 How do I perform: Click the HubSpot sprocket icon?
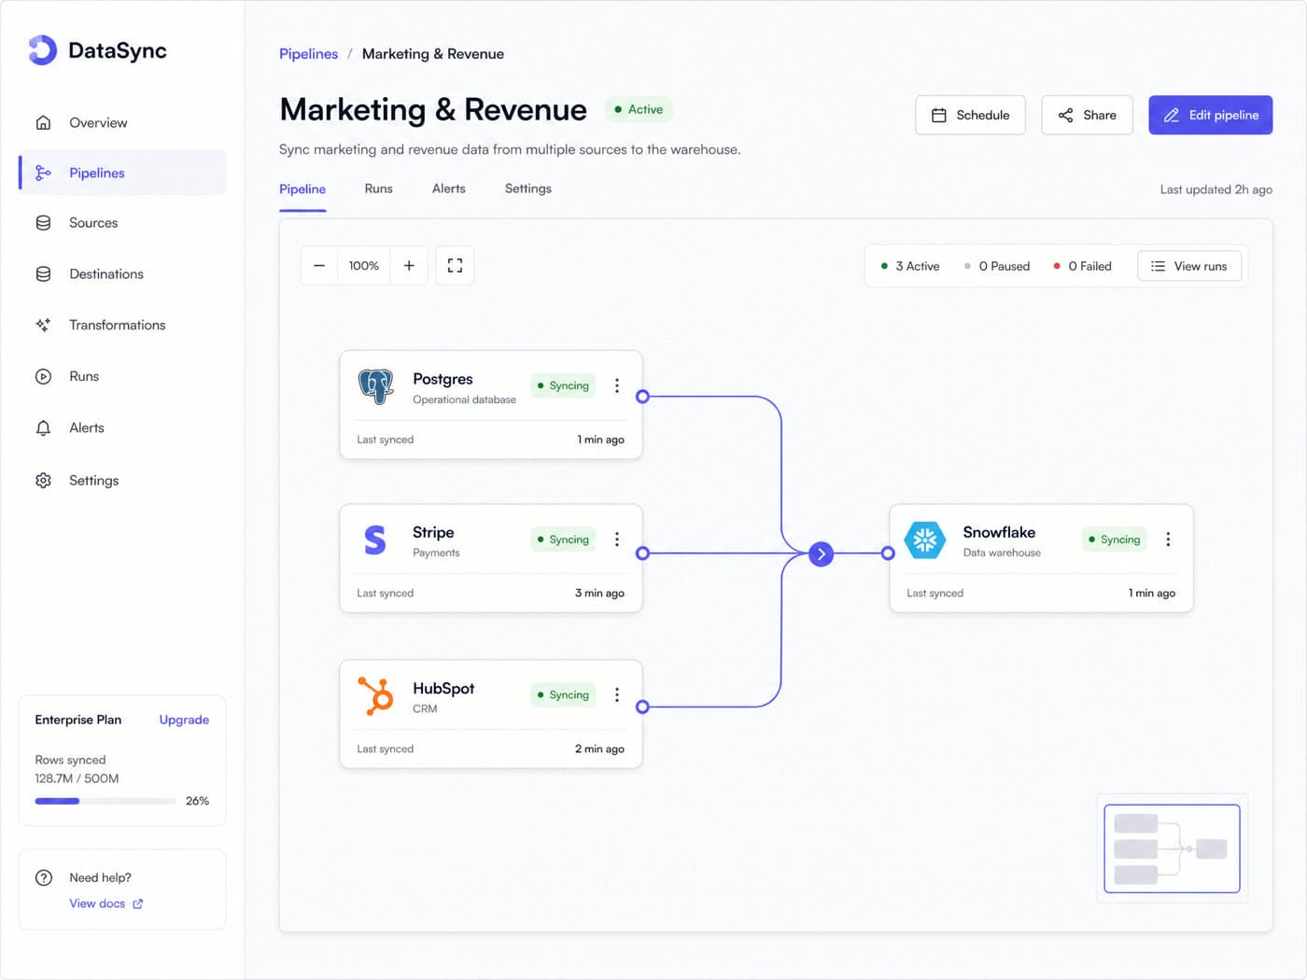(x=375, y=695)
